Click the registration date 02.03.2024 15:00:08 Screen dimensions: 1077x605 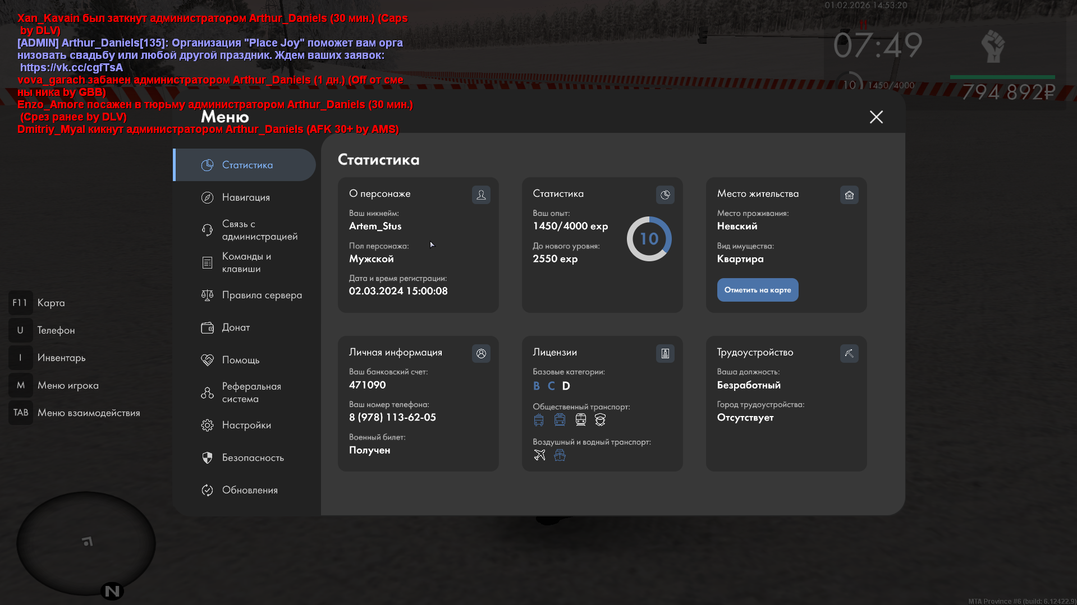398,291
